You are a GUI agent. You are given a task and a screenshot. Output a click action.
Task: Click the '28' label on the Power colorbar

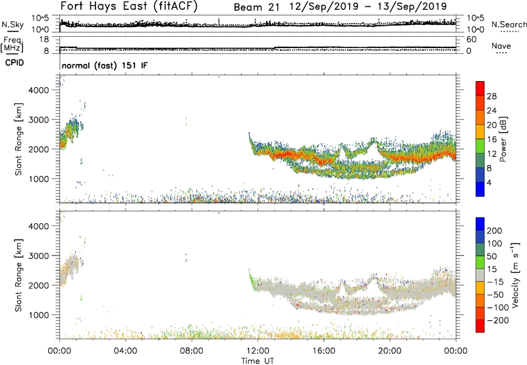pos(491,96)
